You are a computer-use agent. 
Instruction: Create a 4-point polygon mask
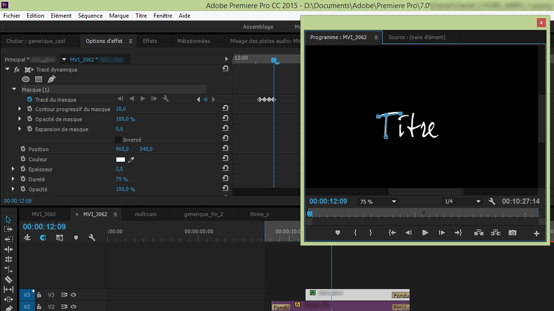[x=39, y=79]
